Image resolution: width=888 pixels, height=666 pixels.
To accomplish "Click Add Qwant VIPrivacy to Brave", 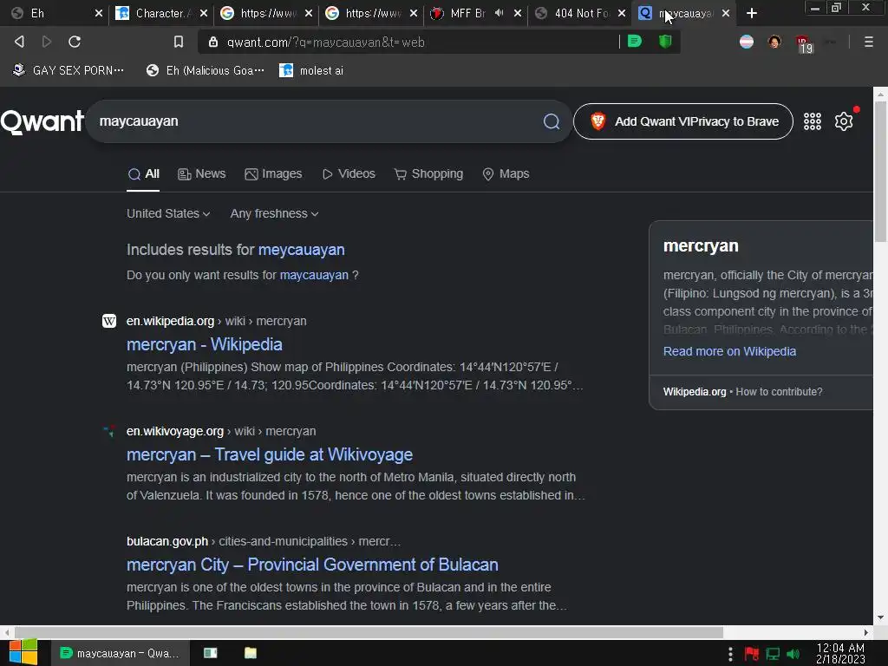I will (683, 121).
